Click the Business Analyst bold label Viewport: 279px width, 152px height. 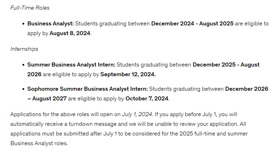point(50,24)
